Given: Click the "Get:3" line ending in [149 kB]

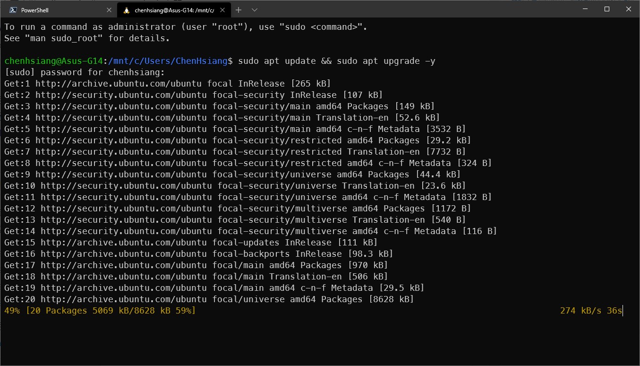Looking at the screenshot, I should tap(220, 106).
